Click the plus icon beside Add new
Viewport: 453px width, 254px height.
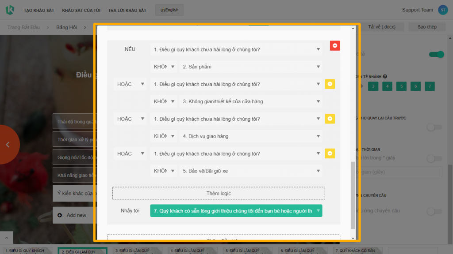click(60, 215)
